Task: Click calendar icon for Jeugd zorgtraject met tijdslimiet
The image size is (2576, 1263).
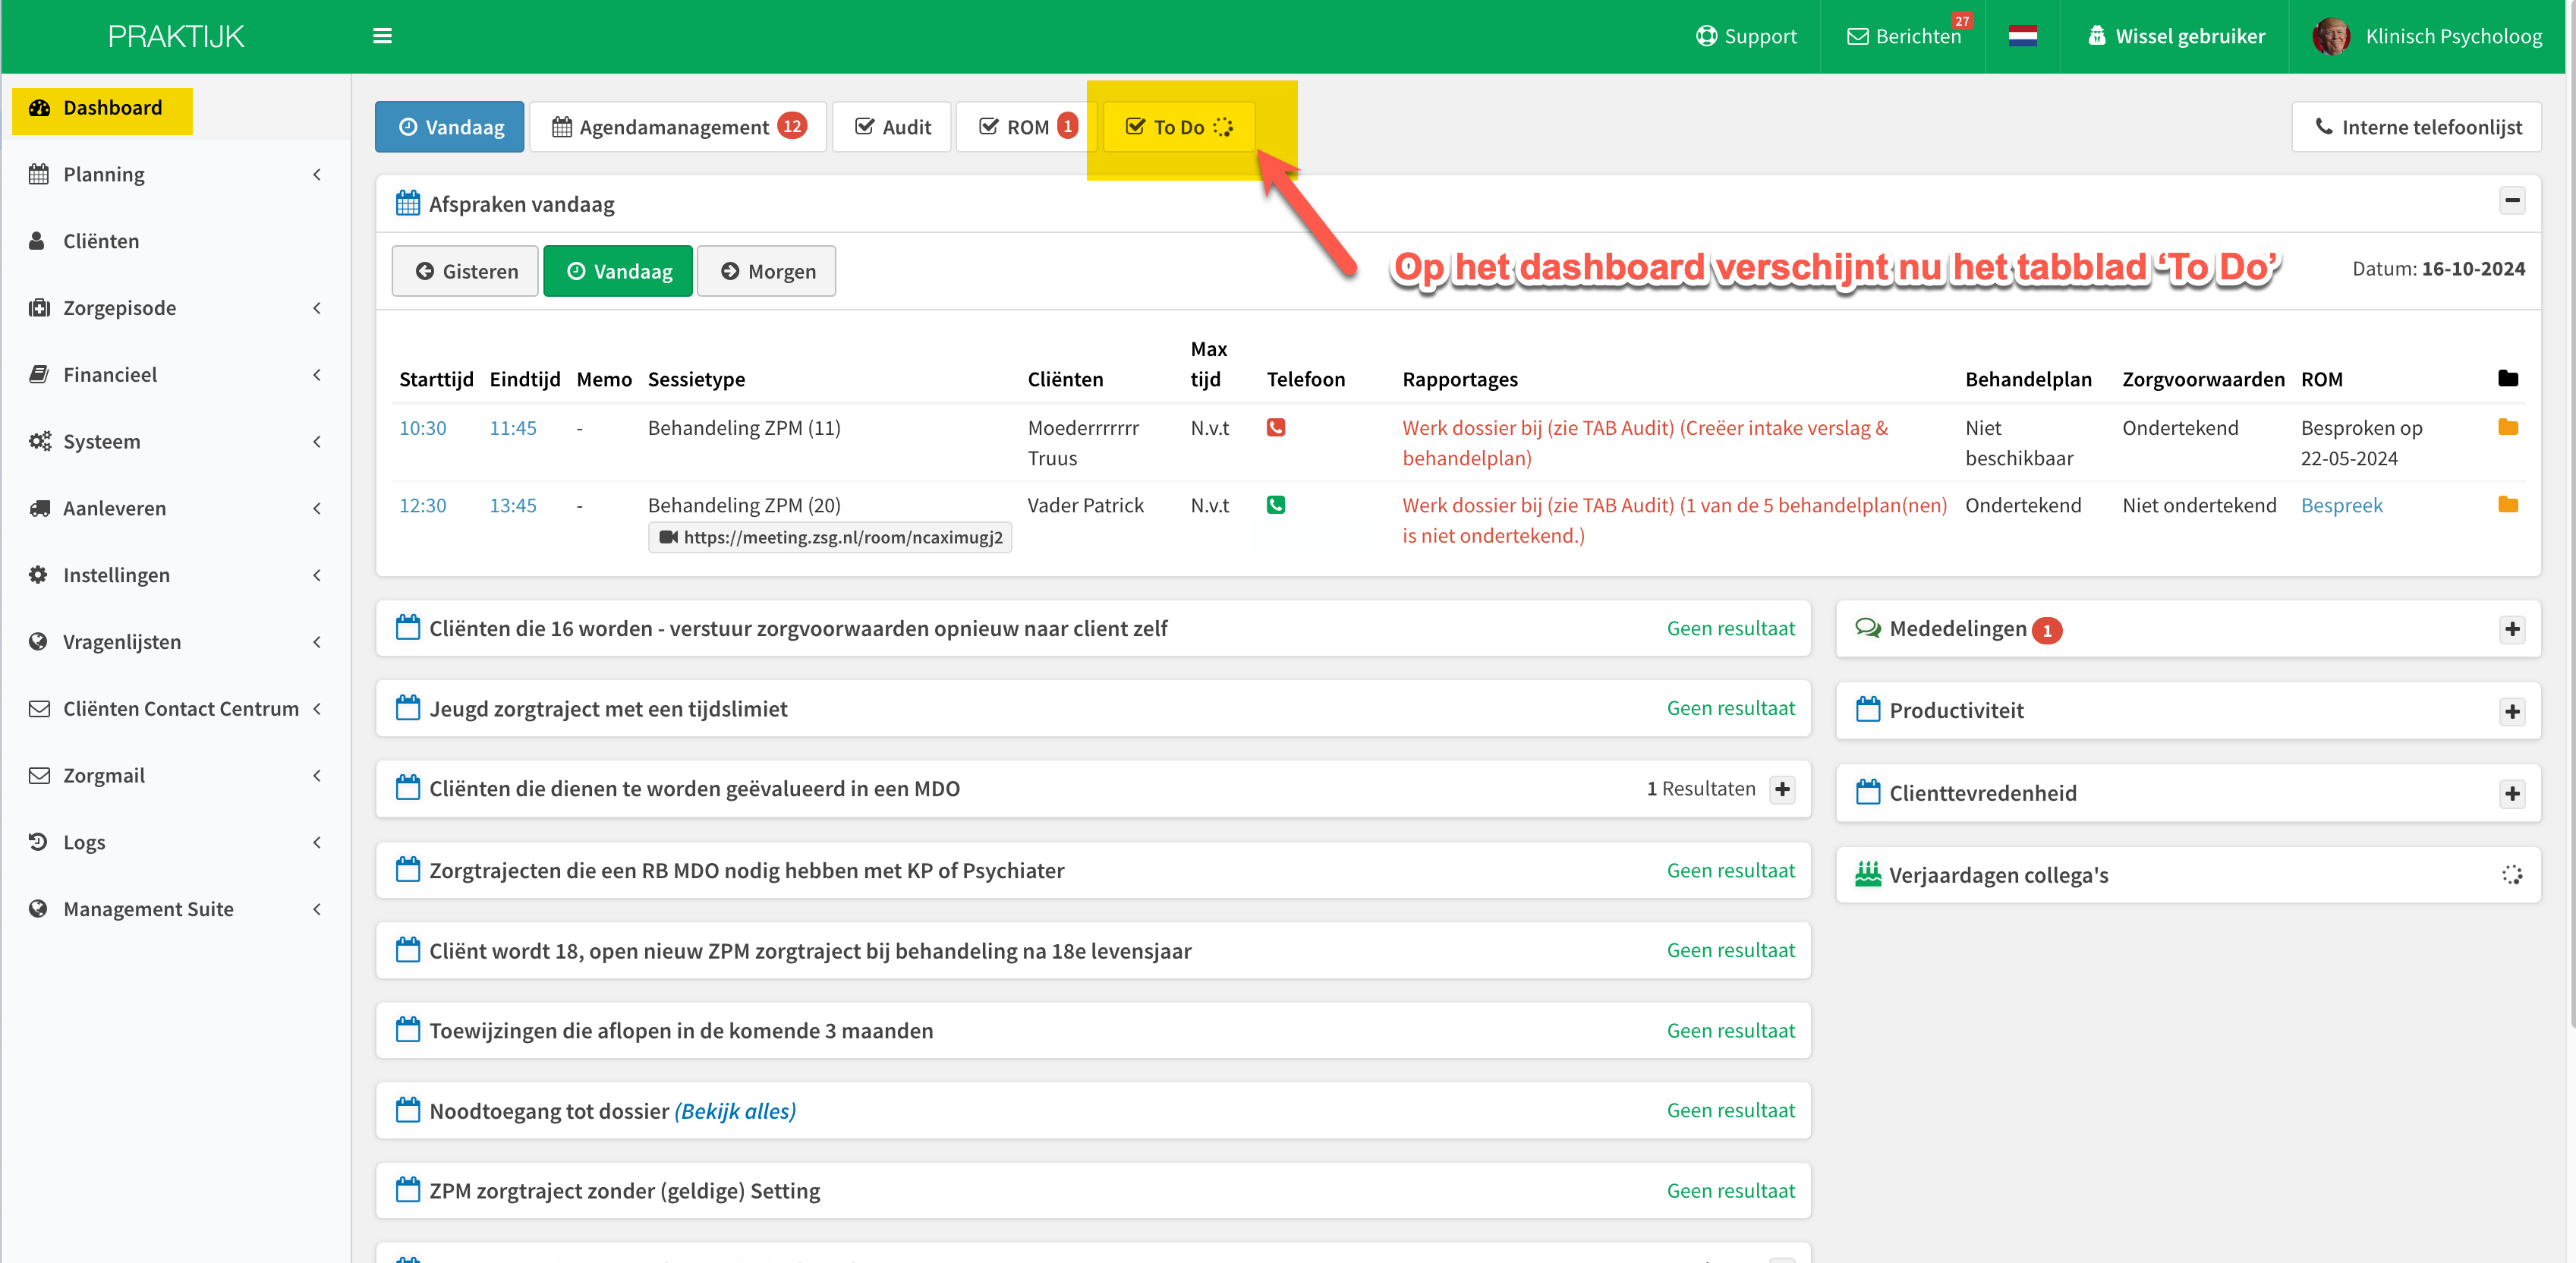Action: coord(408,709)
